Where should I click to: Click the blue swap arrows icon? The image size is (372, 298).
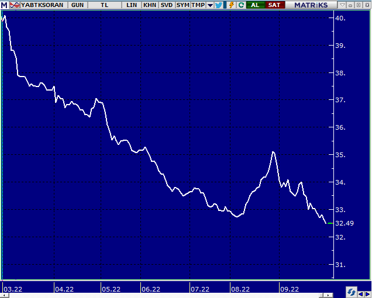pos(352,292)
